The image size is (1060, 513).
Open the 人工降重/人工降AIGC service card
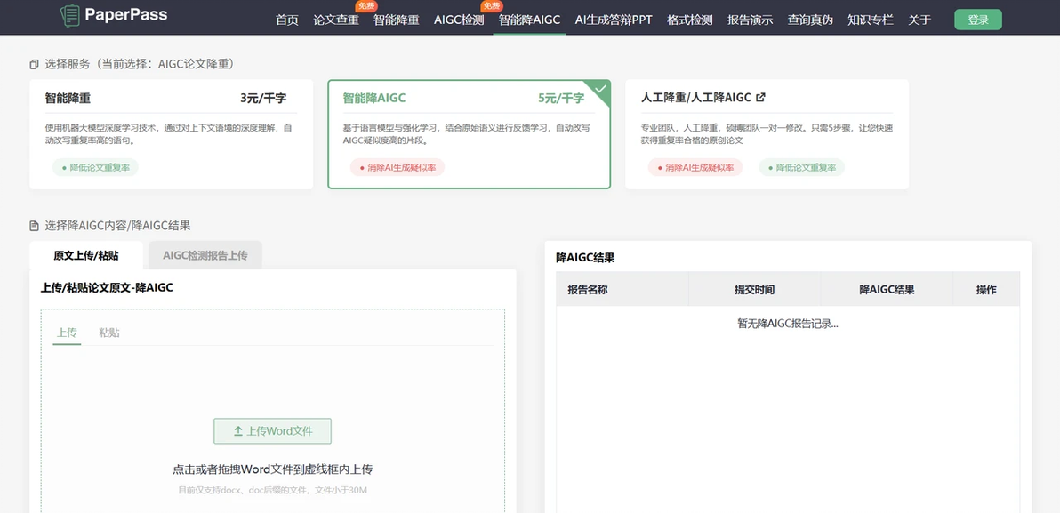767,134
